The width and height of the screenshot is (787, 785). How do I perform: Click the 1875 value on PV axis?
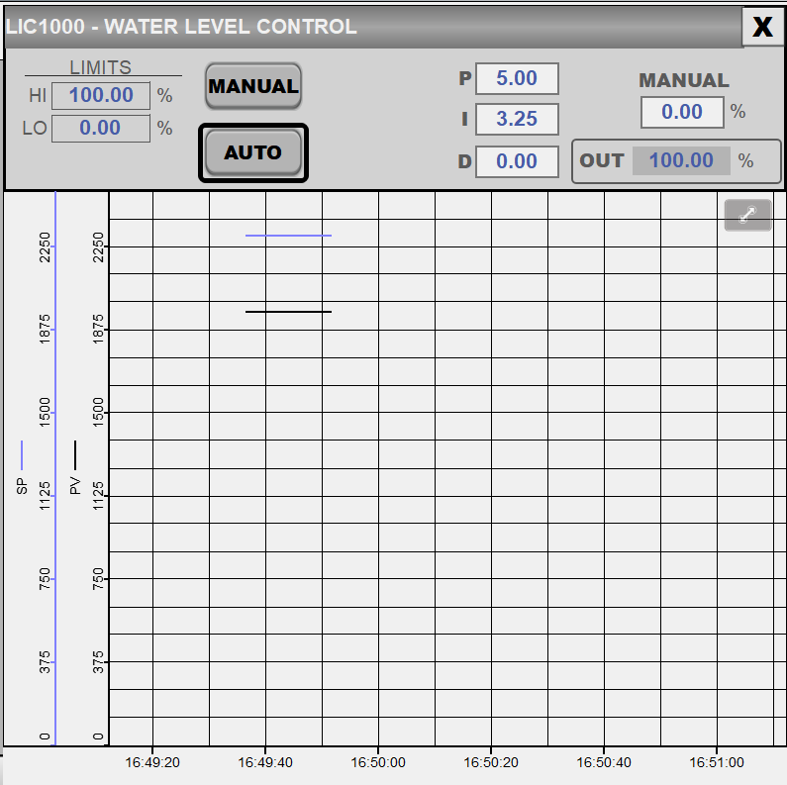[98, 329]
